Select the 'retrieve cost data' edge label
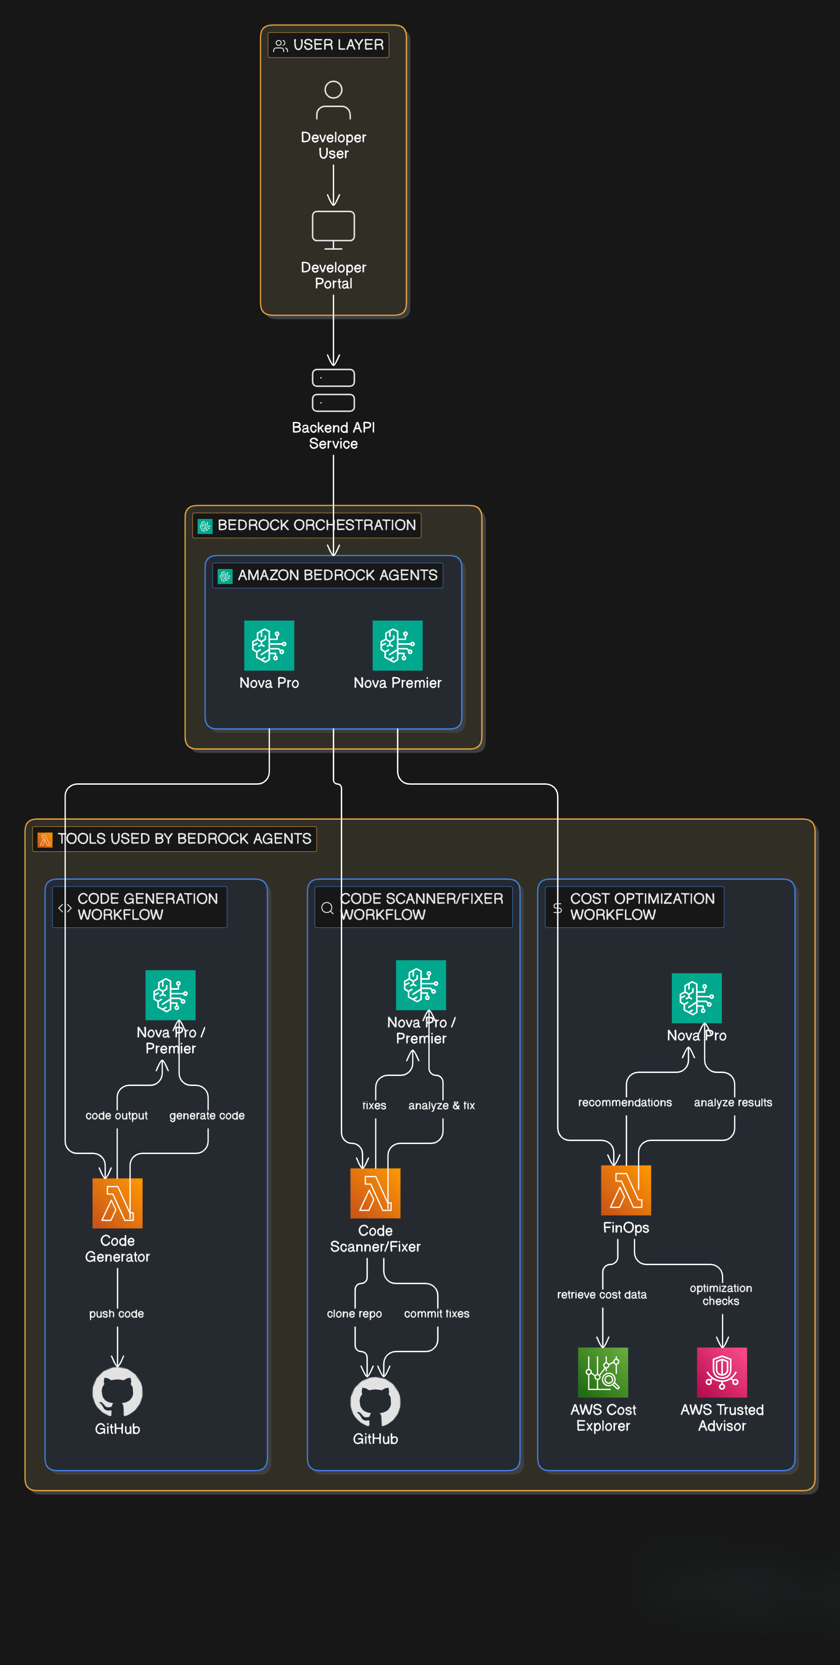Image resolution: width=840 pixels, height=1665 pixels. (x=601, y=1295)
